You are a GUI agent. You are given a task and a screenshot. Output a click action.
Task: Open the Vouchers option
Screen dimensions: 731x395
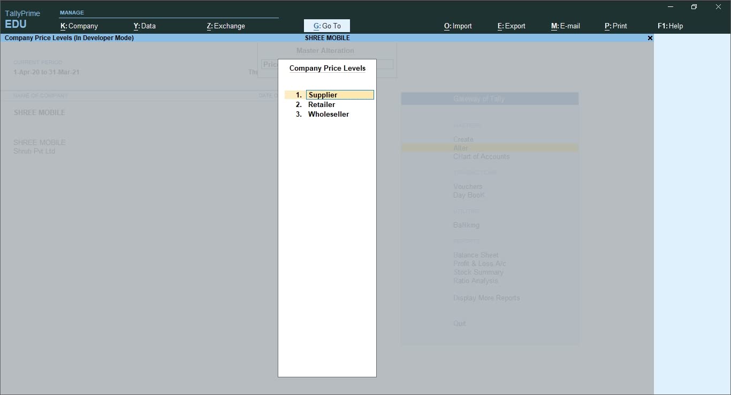click(468, 186)
